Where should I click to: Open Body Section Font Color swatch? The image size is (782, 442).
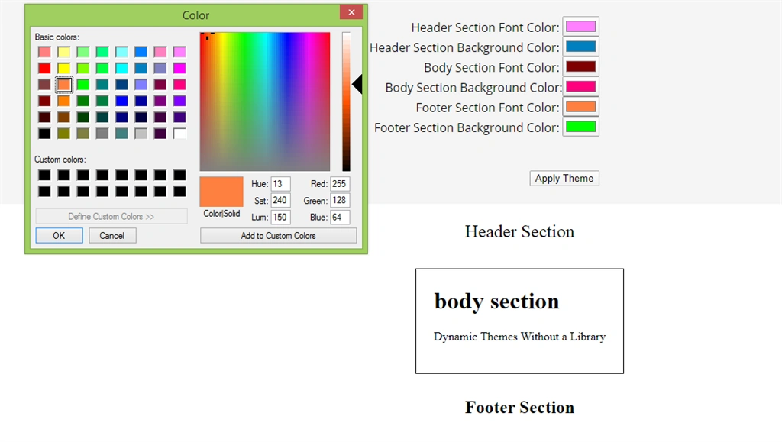click(x=580, y=66)
